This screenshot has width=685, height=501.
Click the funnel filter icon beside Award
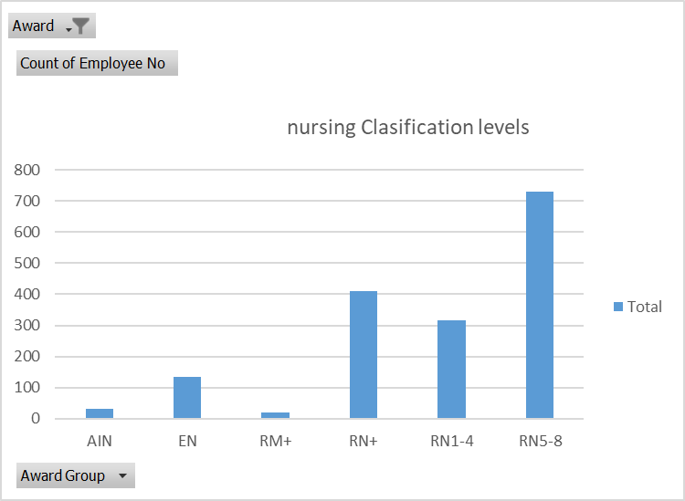pos(80,26)
